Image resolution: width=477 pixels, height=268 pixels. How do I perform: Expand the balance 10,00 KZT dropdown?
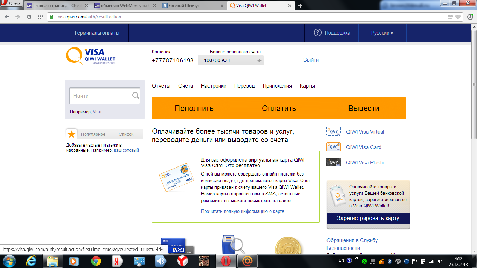231,60
